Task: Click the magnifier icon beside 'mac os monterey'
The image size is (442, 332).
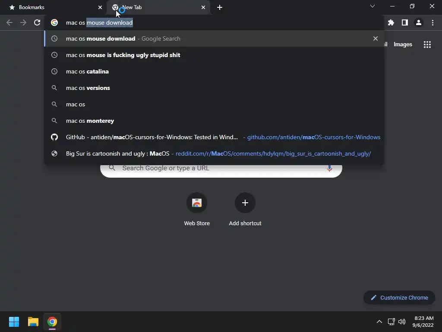Action: (54, 121)
